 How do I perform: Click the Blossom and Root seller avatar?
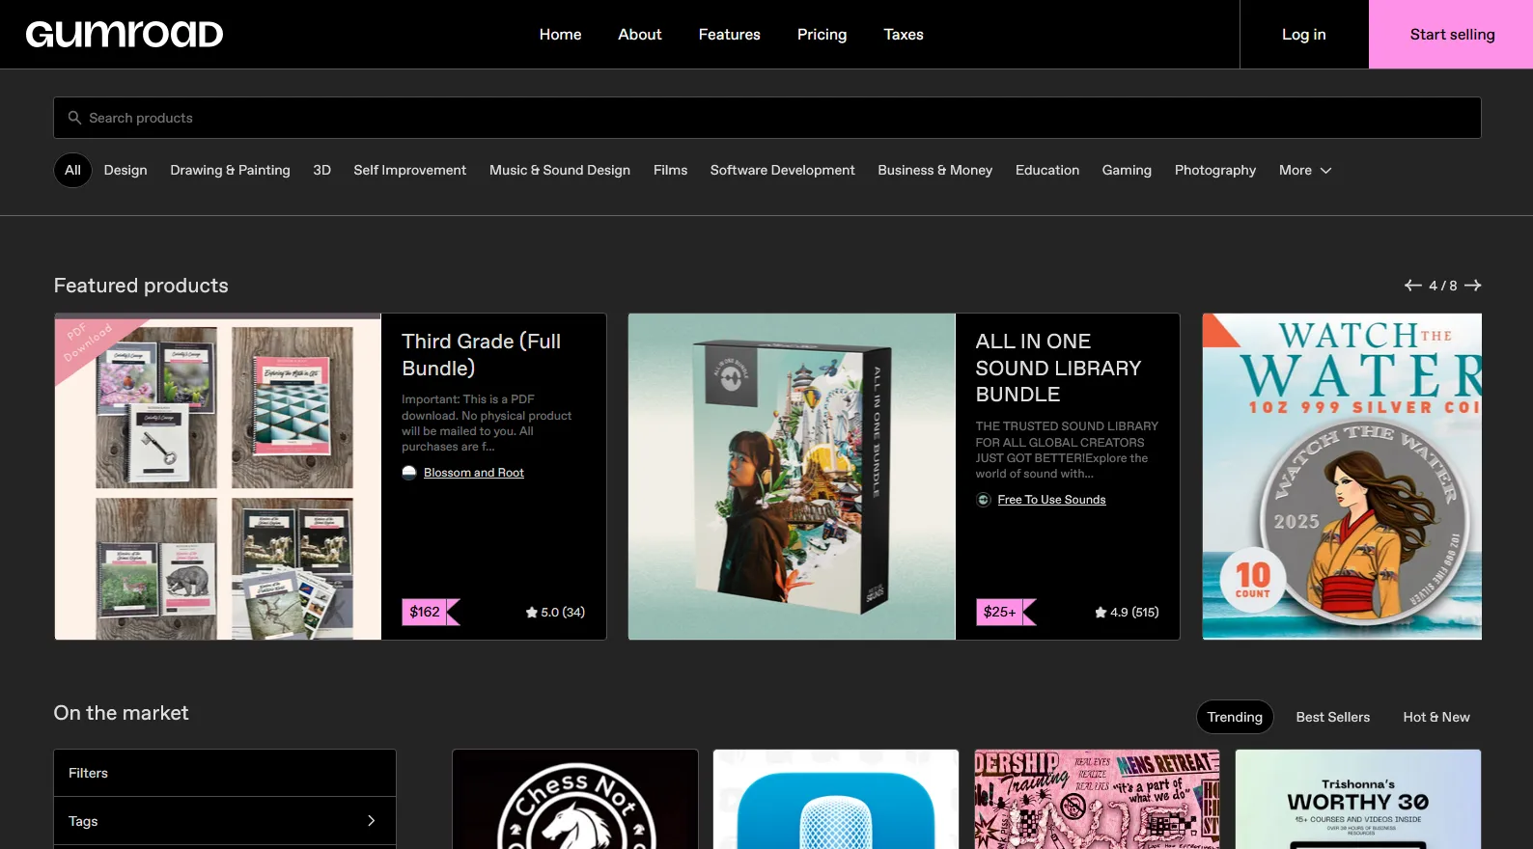pos(409,473)
